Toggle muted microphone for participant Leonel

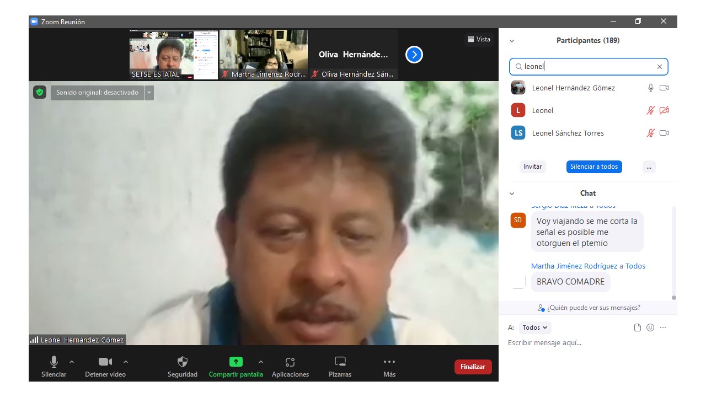click(x=651, y=110)
